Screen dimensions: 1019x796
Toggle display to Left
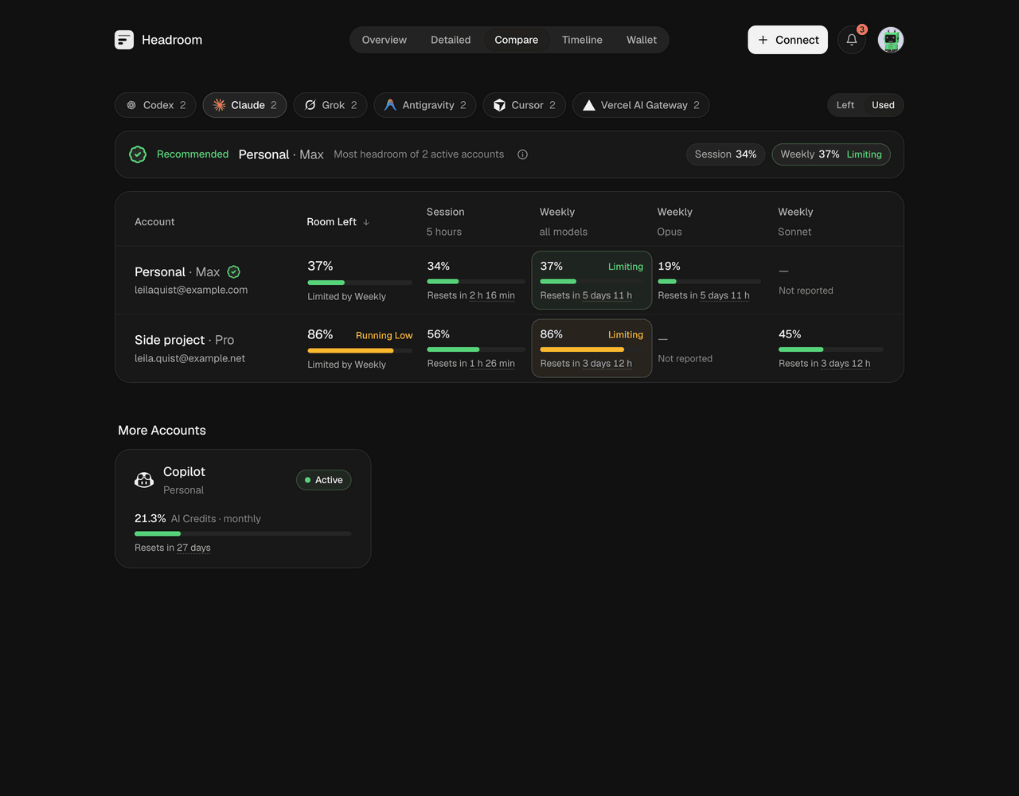click(845, 105)
